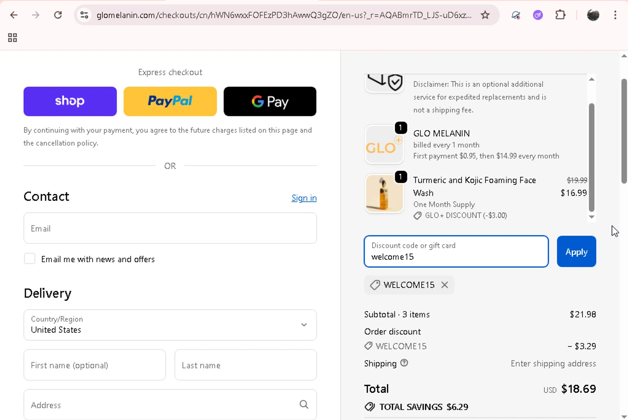Click the 'billed every 1 month' text
Viewport: 628px width, 420px height.
[x=446, y=145]
